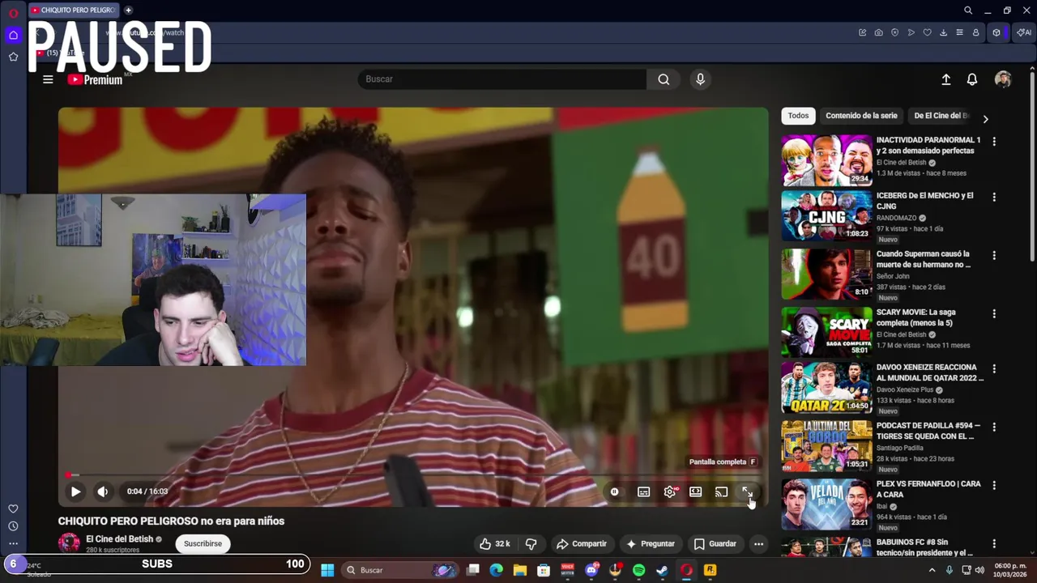Start voice search with microphone
The image size is (1037, 583).
click(x=701, y=79)
